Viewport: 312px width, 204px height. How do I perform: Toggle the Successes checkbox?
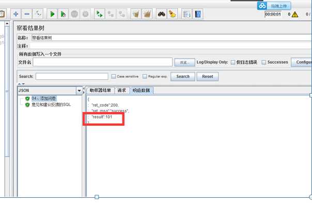coord(264,62)
